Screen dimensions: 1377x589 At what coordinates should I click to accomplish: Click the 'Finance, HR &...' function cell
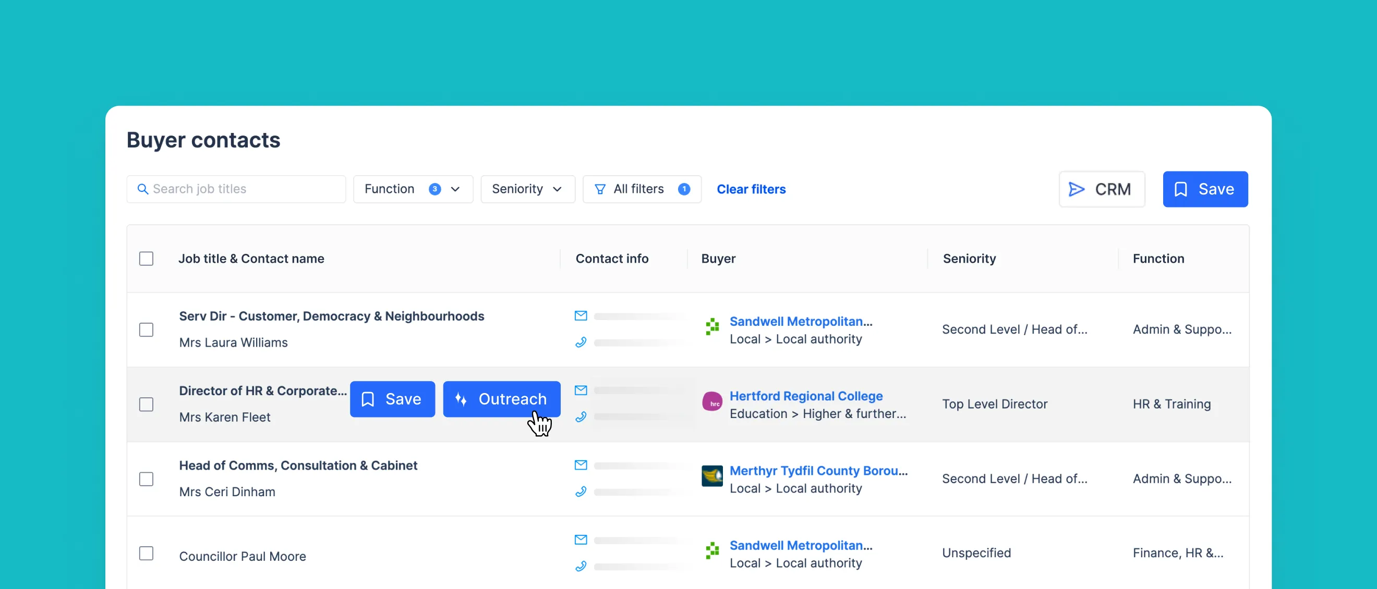[1178, 553]
